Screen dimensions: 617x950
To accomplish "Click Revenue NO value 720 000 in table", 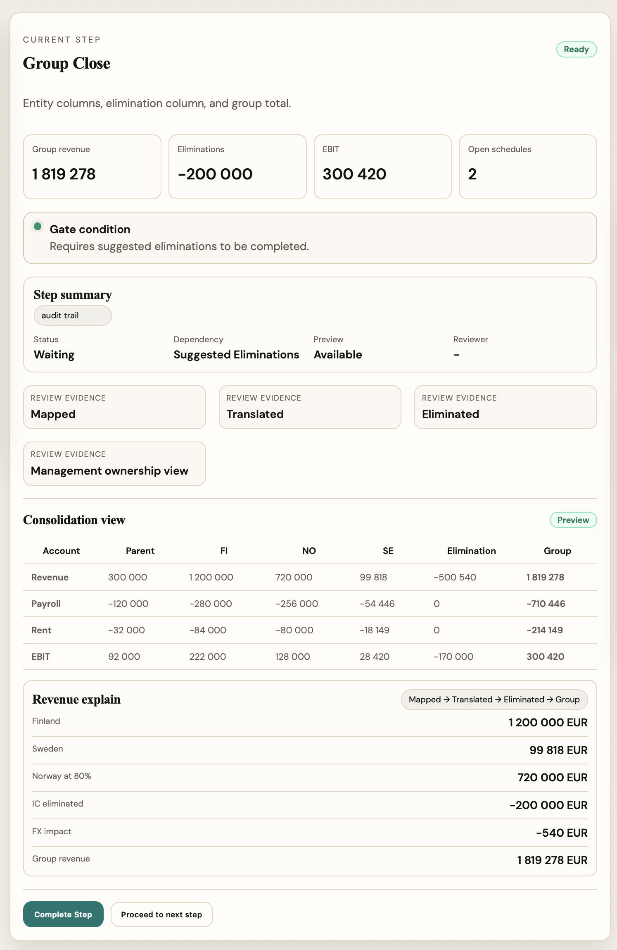I will [x=294, y=577].
